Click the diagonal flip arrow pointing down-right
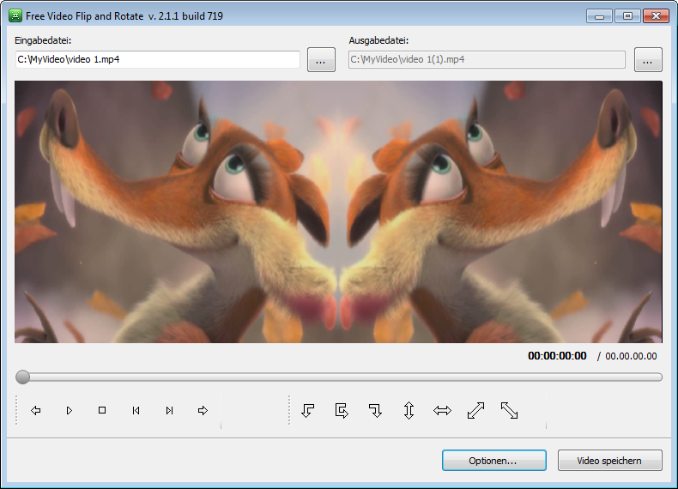Image resolution: width=678 pixels, height=489 pixels. coord(509,411)
